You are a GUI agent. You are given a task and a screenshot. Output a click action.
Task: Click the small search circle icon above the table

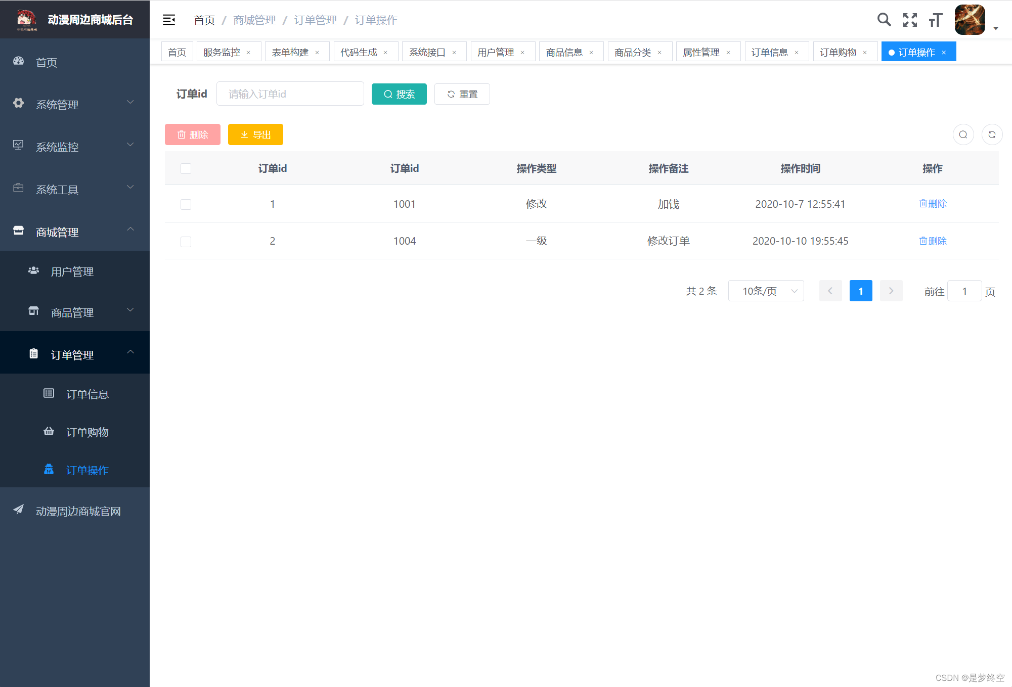pos(963,134)
